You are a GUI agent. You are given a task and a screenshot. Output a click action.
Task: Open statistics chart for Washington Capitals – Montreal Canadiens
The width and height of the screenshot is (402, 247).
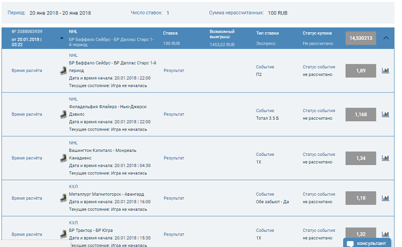point(385,158)
